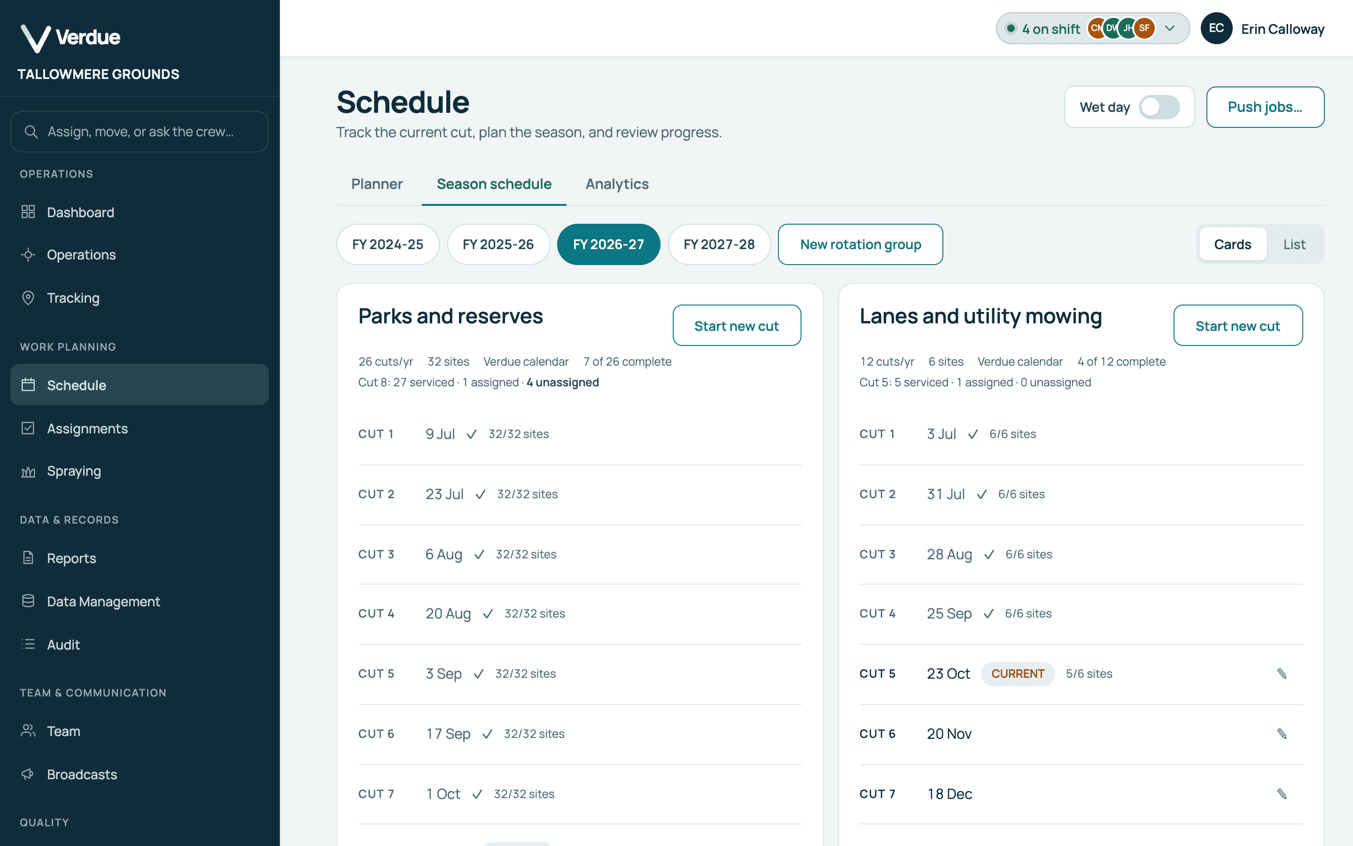The width and height of the screenshot is (1353, 846).
Task: Click New rotation group button
Action: [861, 244]
